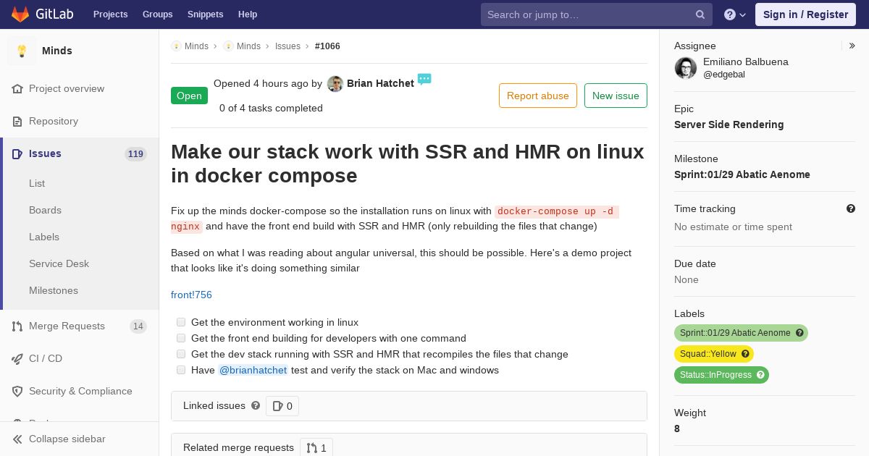Click the search magnifier icon
Screen dimensions: 869x456
700,14
